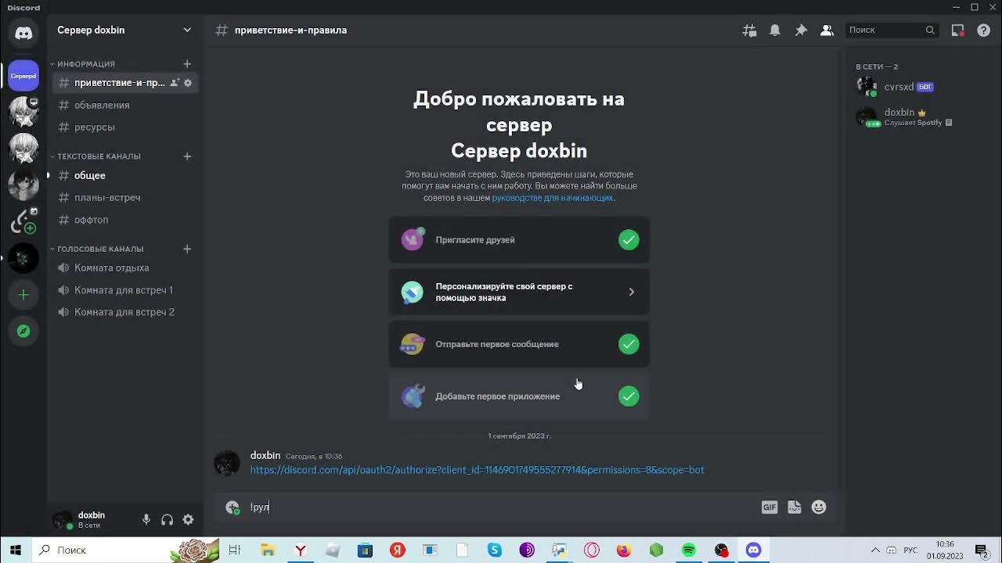This screenshot has height=563, width=1002.
Task: Select the Сервер doxbin server icon
Action: point(23,76)
